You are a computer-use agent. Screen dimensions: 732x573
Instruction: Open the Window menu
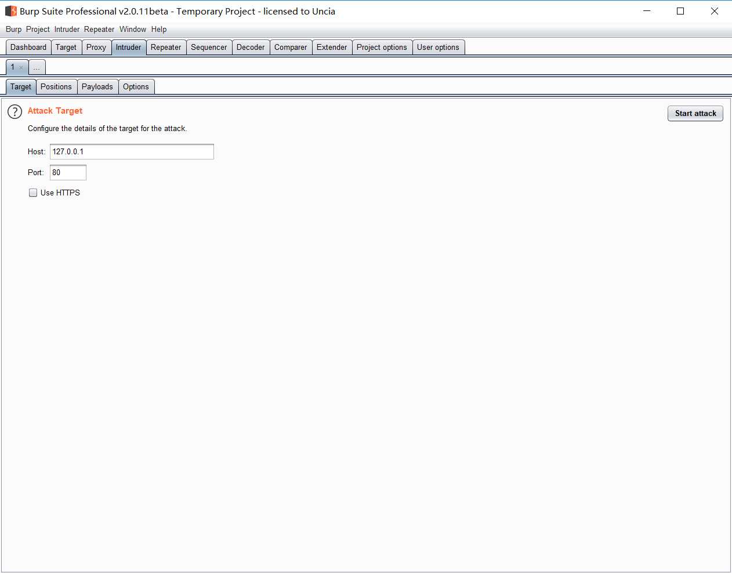[x=133, y=29]
